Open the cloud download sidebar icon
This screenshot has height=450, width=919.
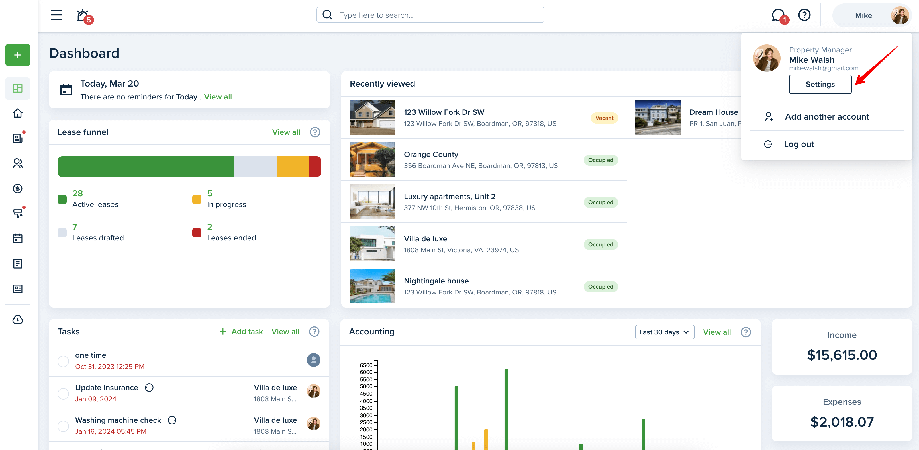(17, 320)
